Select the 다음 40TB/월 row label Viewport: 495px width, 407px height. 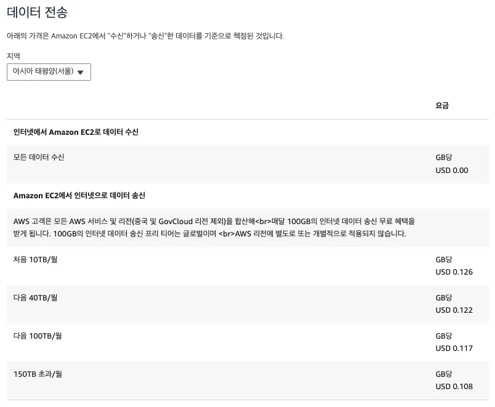pos(35,298)
